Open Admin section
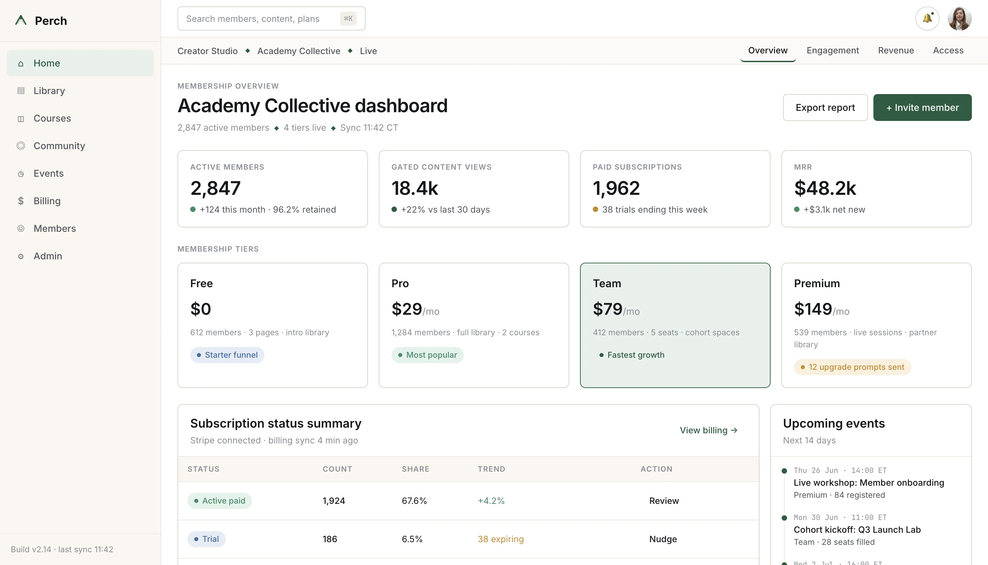Viewport: 988px width, 565px height. click(x=80, y=256)
